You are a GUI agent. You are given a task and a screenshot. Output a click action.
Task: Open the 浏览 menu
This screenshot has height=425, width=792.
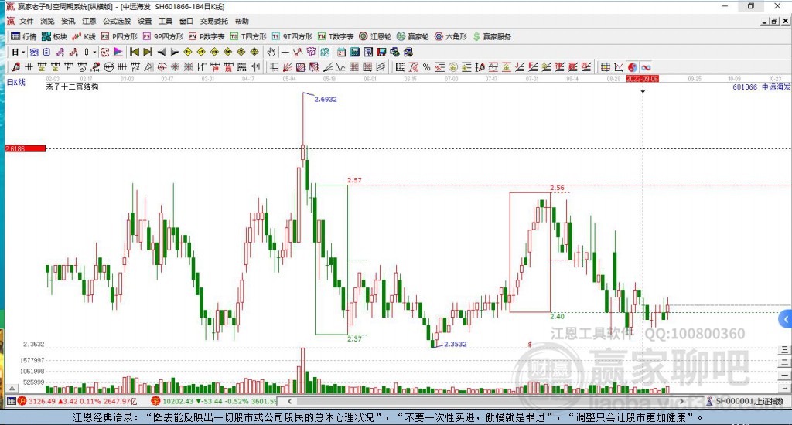click(47, 21)
